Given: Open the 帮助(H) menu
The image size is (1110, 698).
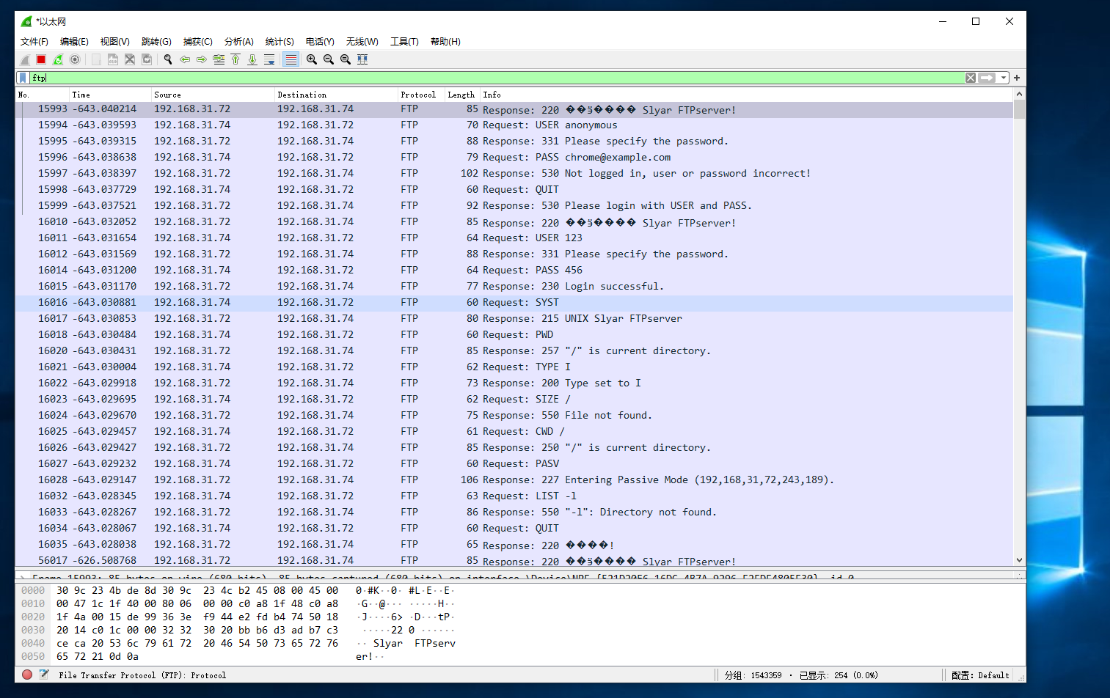Looking at the screenshot, I should (x=445, y=42).
